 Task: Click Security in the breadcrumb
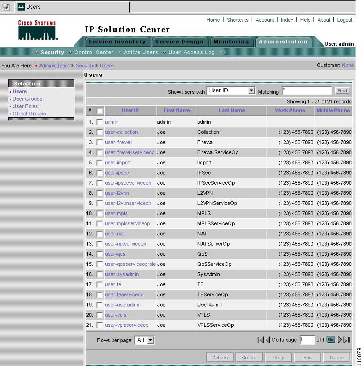85,66
